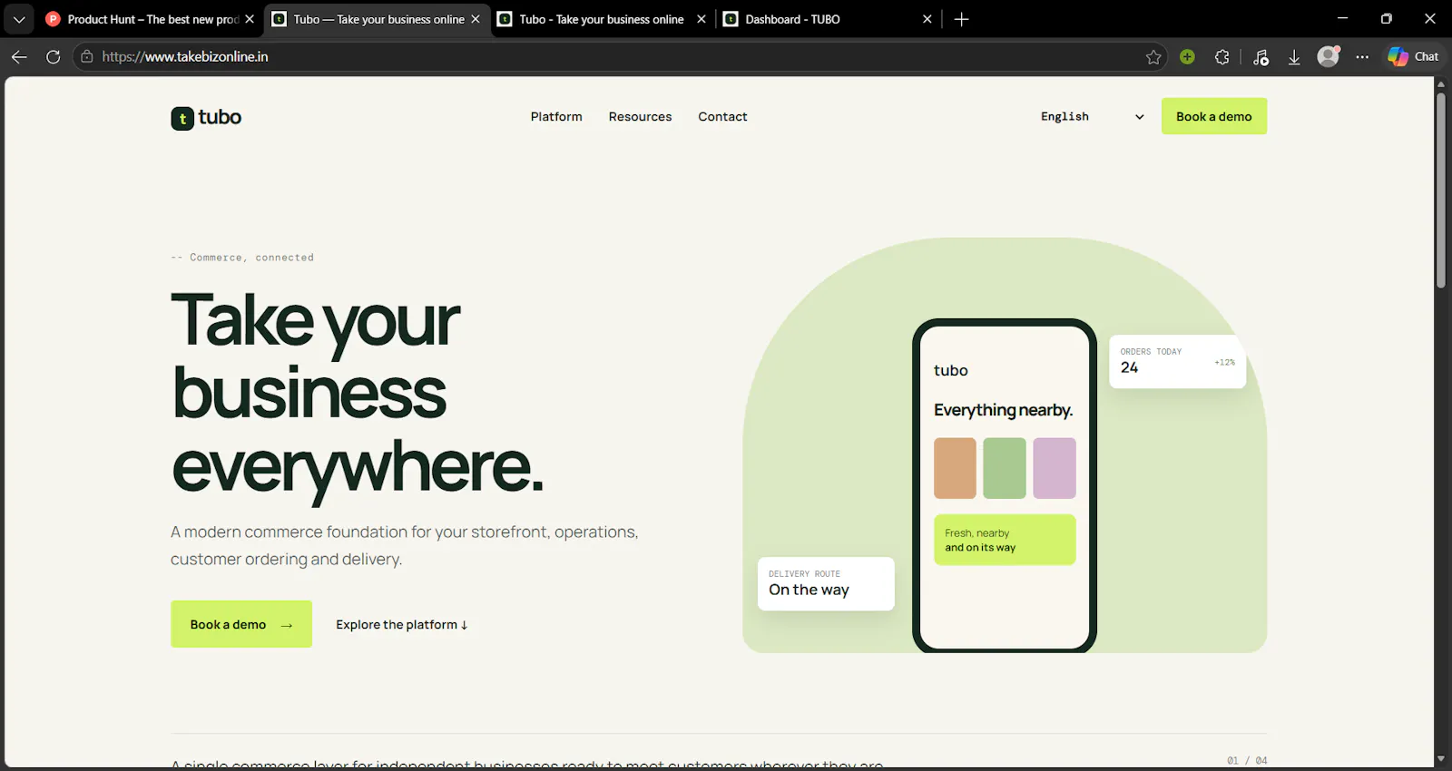Click Explore the platform link

click(x=402, y=625)
